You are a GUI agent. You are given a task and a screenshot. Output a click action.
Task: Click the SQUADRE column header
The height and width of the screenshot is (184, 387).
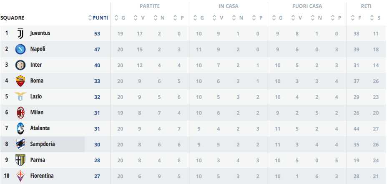pos(12,18)
